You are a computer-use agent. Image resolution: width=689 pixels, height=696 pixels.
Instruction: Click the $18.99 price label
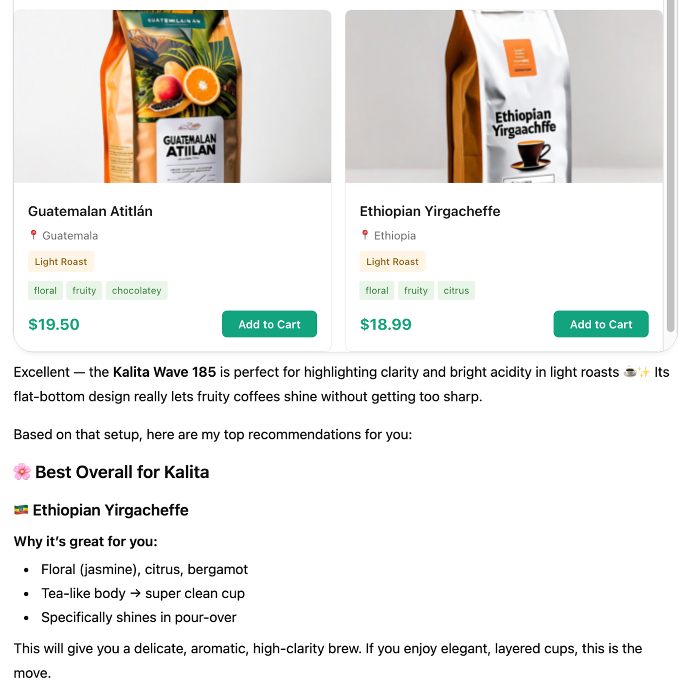coord(385,324)
